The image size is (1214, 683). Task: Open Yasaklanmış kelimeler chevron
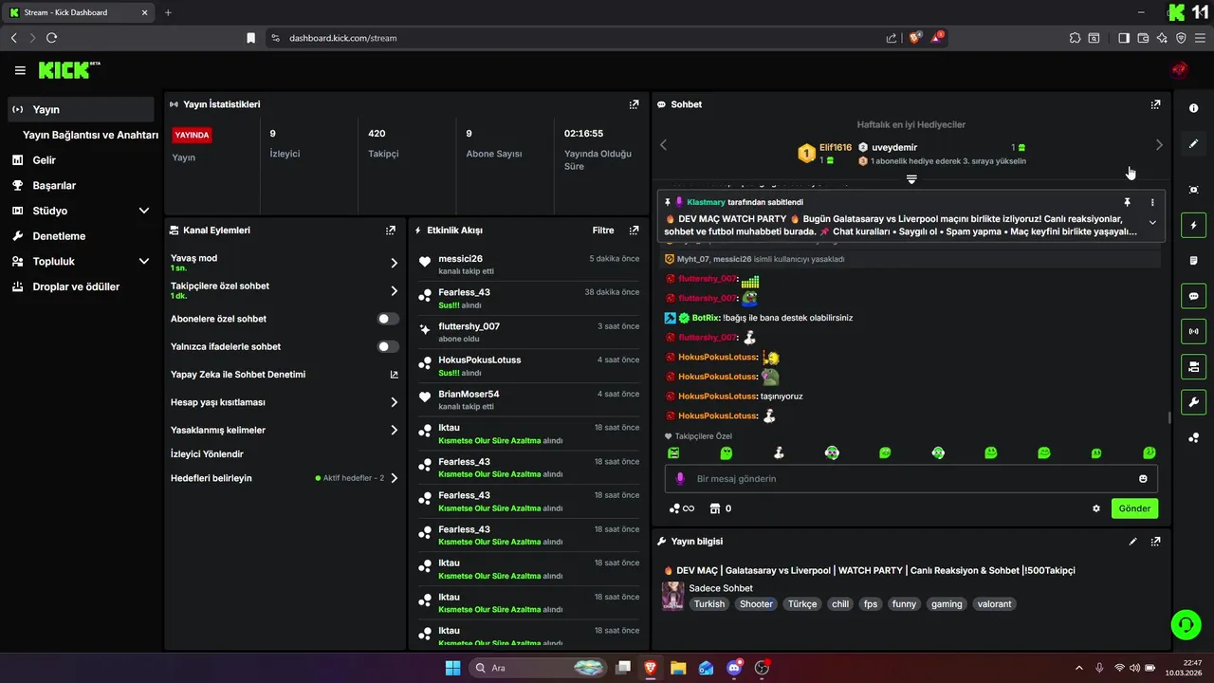point(394,431)
